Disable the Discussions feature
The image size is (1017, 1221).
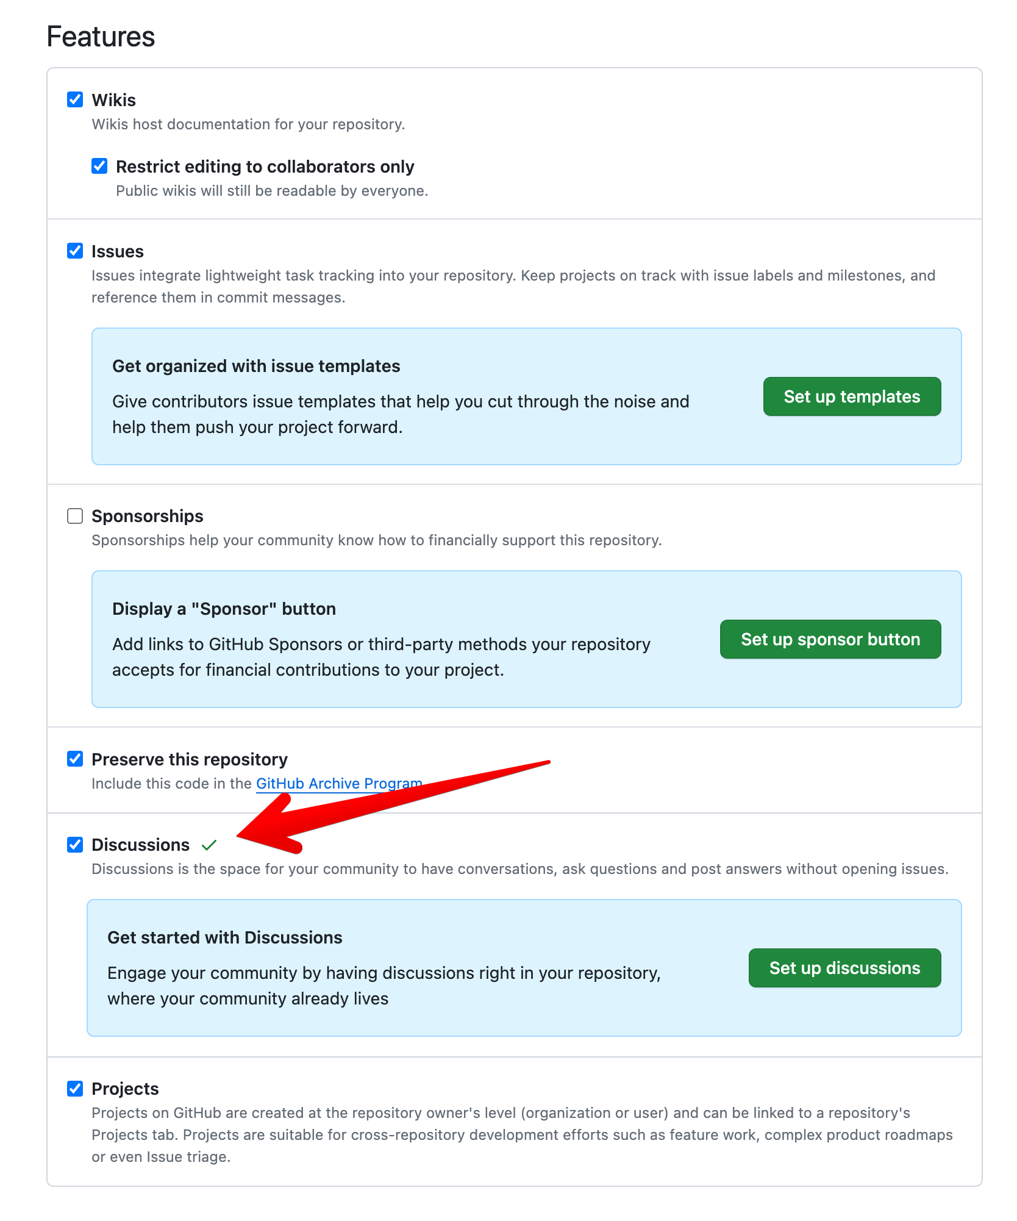pyautogui.click(x=74, y=845)
